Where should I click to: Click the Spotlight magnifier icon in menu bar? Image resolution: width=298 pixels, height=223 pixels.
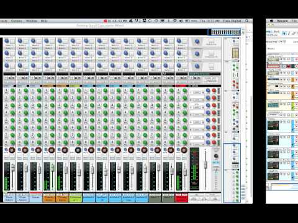[x=246, y=21]
